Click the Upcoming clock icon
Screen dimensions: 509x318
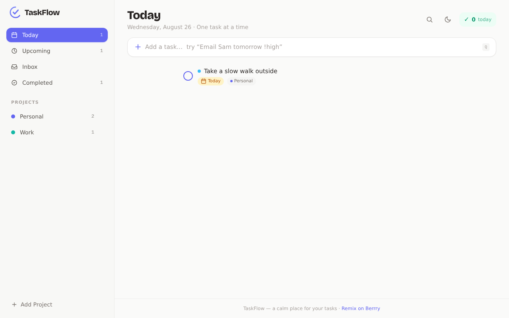tap(14, 51)
